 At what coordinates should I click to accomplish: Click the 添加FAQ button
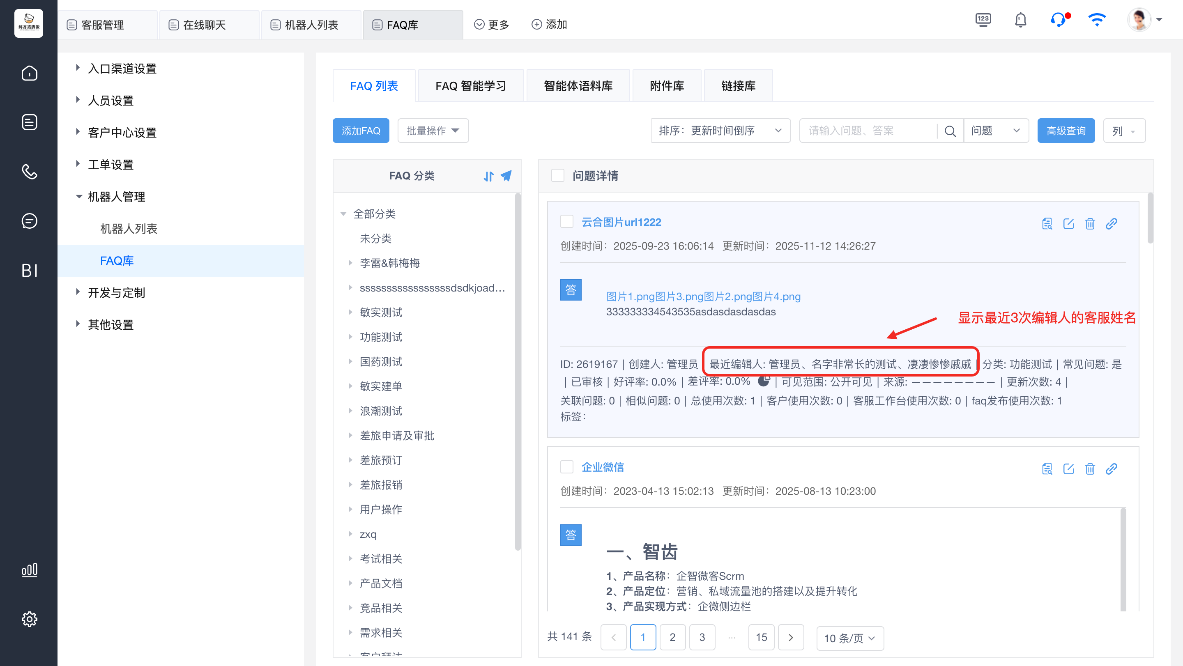tap(361, 131)
